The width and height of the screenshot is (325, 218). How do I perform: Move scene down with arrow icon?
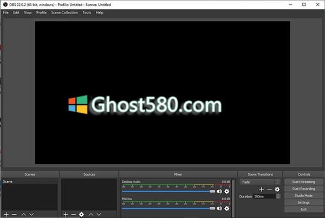click(x=31, y=214)
